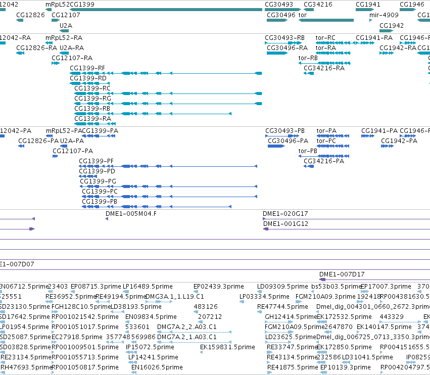This screenshot has width=430, height=375.
Task: Click protein tor-PB label
Action: click(x=308, y=151)
